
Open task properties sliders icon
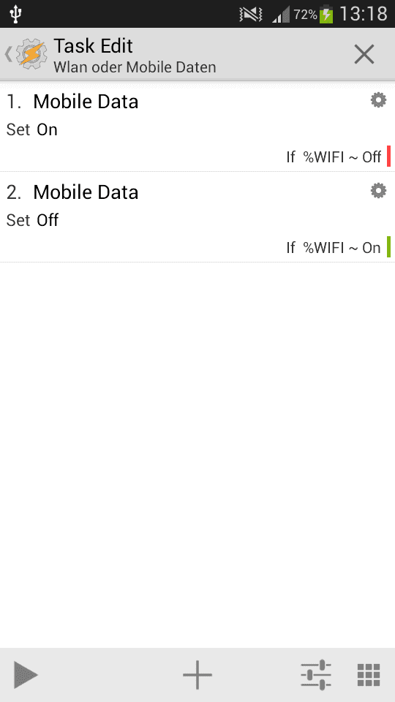pyautogui.click(x=316, y=675)
